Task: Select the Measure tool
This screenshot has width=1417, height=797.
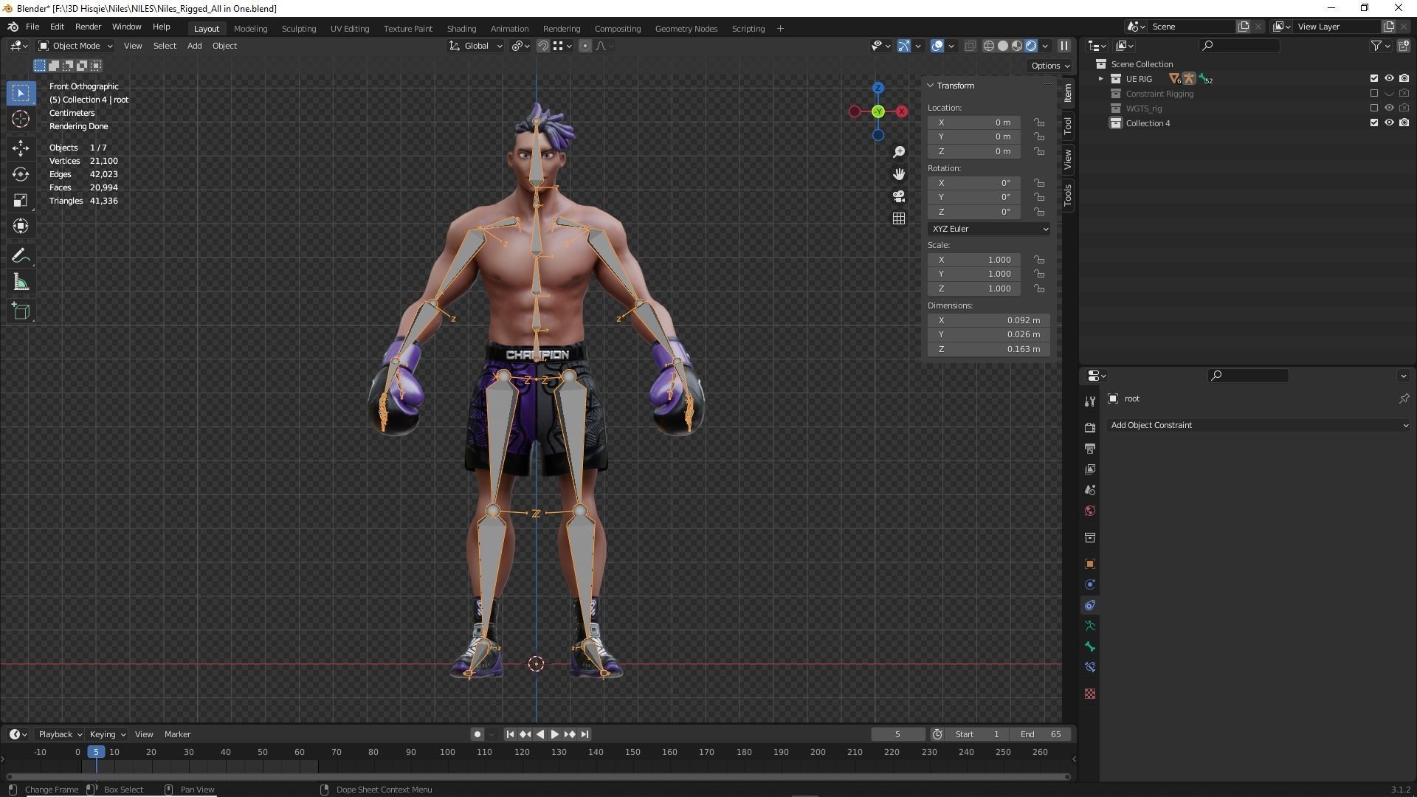Action: coord(21,283)
